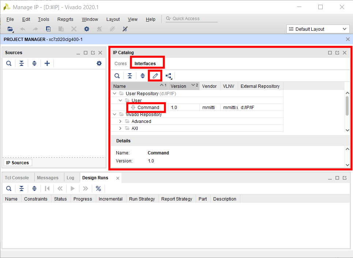Expand all in Sources panel
This screenshot has height=258, width=353.
pyautogui.click(x=34, y=63)
